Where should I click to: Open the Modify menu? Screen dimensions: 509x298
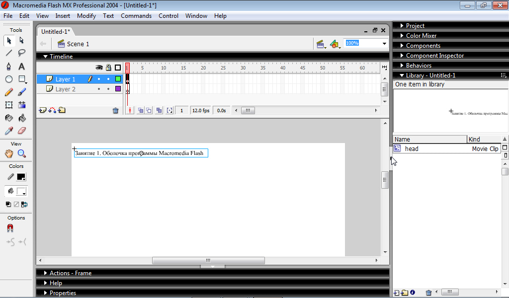click(86, 16)
